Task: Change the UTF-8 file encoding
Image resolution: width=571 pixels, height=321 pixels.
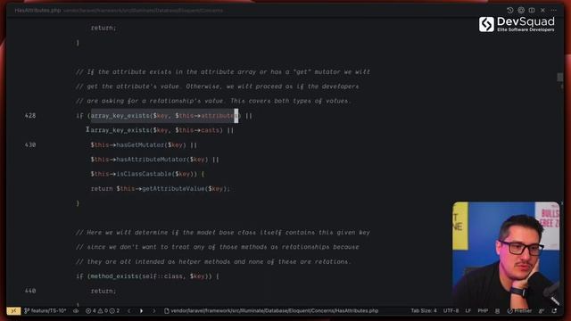Action: [451, 311]
